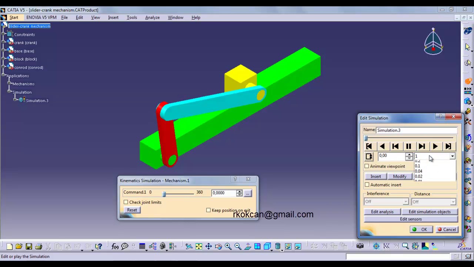474x267 pixels.
Task: Click the Name field containing Simulation.3
Action: click(x=416, y=130)
